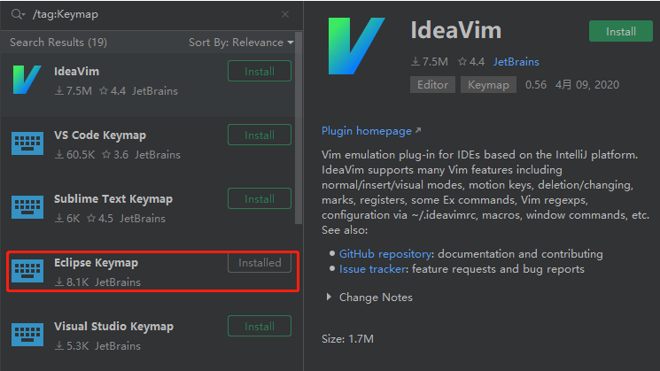Viewport: 660px width, 371px height.
Task: Open the GitHub repository link
Action: pyautogui.click(x=385, y=253)
